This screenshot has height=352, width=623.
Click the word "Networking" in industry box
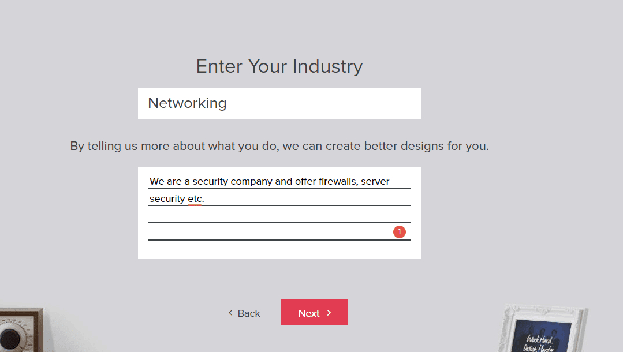click(187, 103)
